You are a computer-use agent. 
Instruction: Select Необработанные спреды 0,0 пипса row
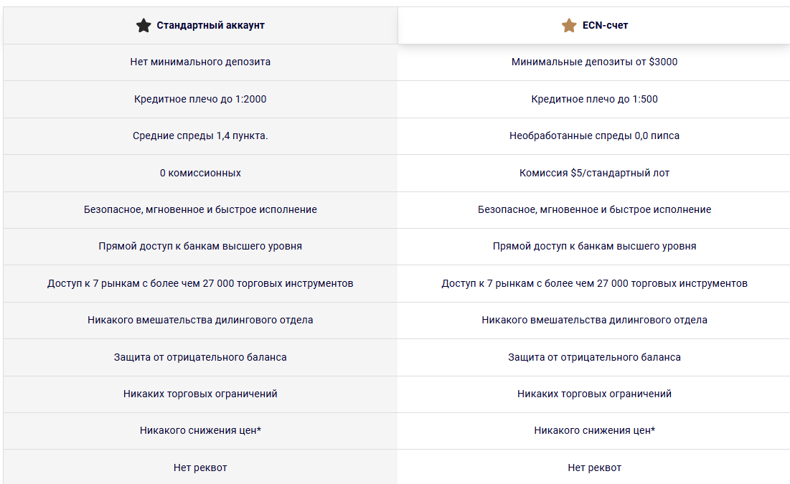[595, 136]
